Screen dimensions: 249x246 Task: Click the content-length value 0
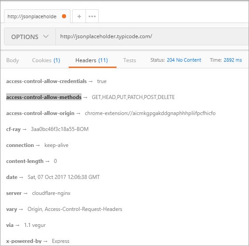click(x=55, y=161)
